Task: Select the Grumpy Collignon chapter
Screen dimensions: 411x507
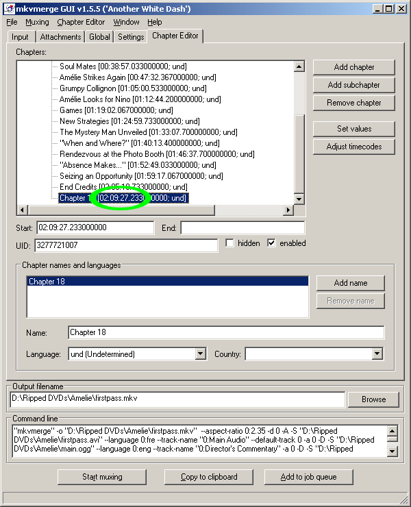Action: pos(133,88)
